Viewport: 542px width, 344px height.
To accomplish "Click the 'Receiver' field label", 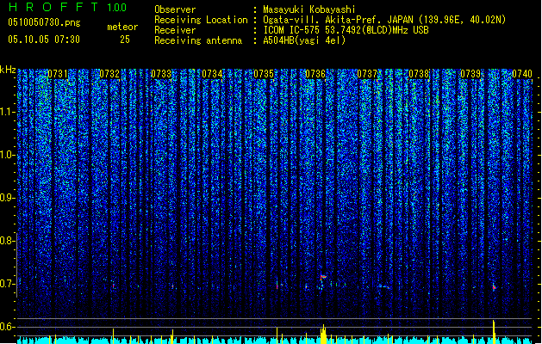I will click(x=175, y=30).
